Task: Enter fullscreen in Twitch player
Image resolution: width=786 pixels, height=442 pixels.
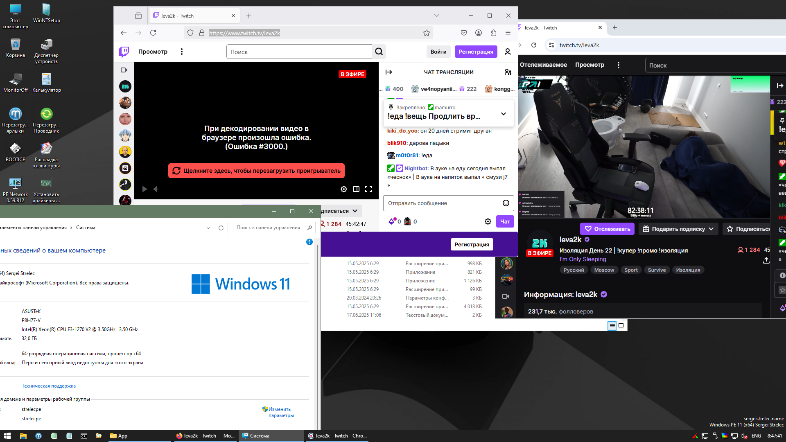Action: pyautogui.click(x=368, y=189)
